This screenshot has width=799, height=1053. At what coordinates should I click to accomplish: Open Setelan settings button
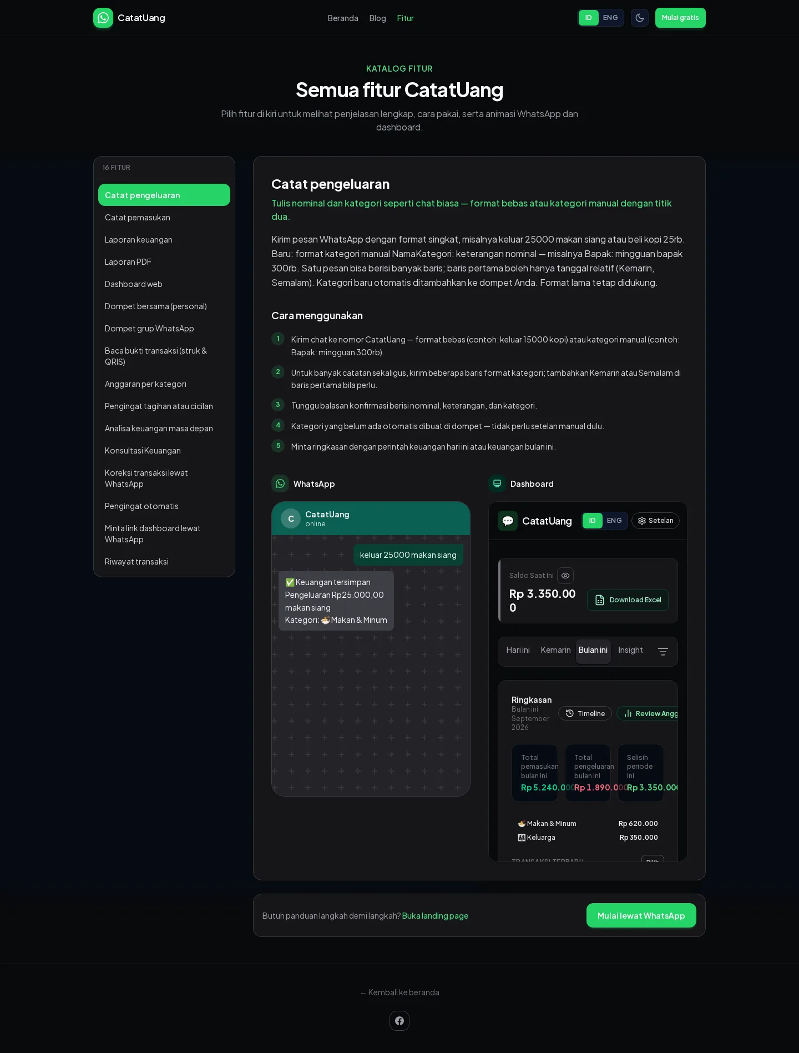point(655,521)
